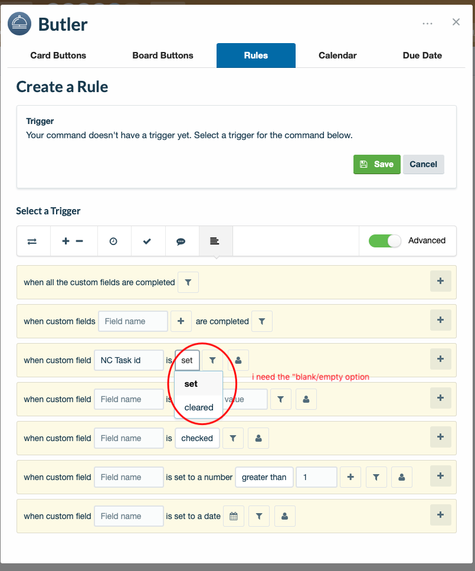Select the Rules tab

pyautogui.click(x=256, y=56)
